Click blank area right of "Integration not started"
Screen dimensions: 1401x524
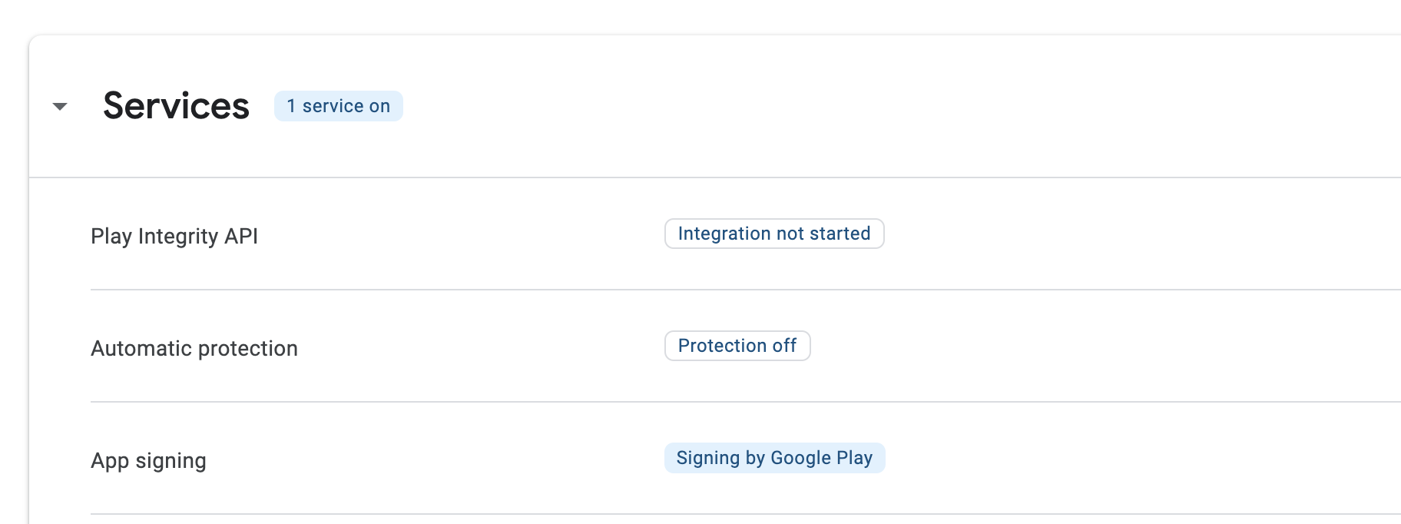(1114, 234)
